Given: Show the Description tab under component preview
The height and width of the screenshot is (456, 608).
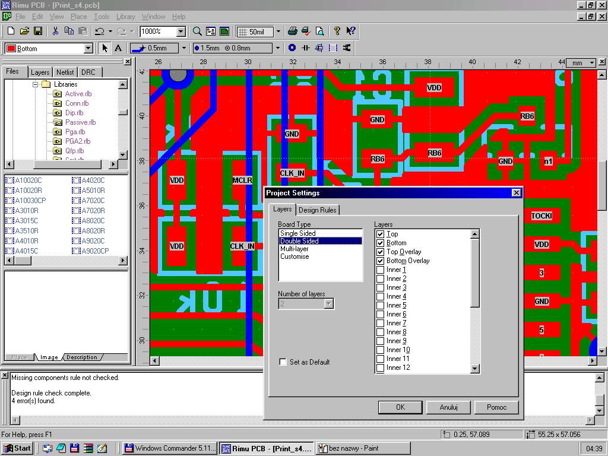Looking at the screenshot, I should pos(82,357).
